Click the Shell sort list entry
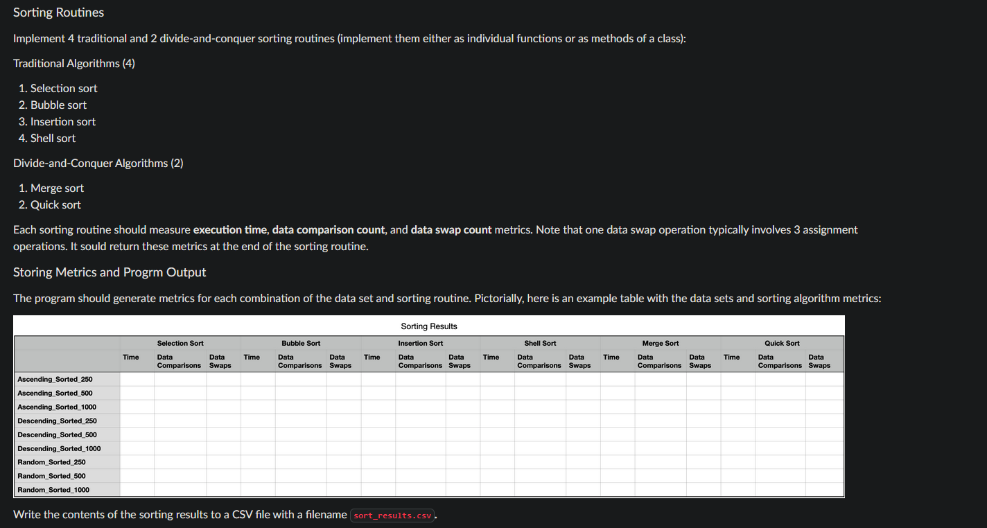This screenshot has height=528, width=987. (x=53, y=138)
